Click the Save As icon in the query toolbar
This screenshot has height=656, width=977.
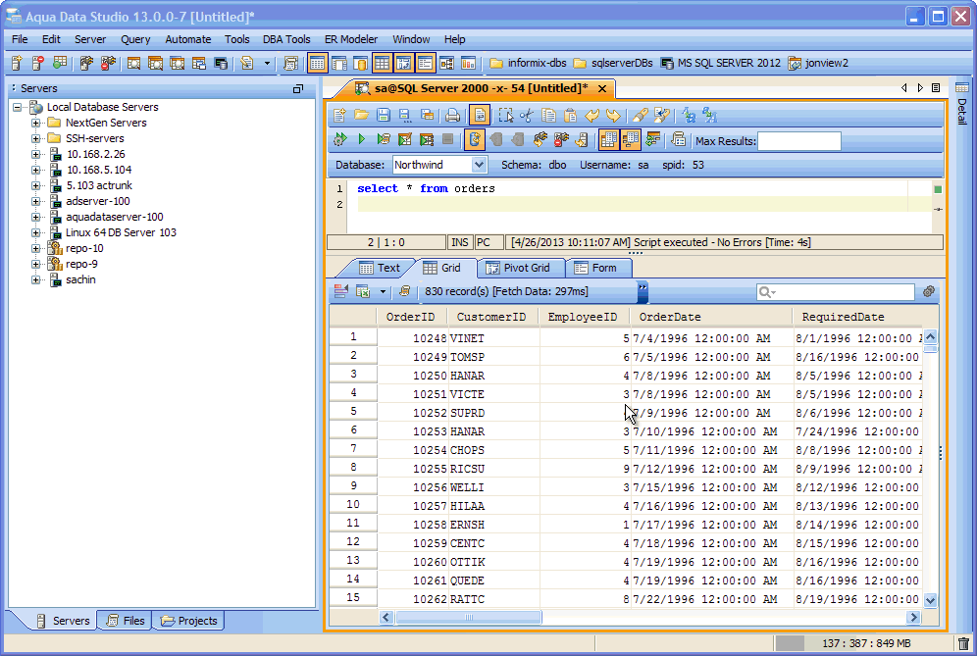(405, 116)
